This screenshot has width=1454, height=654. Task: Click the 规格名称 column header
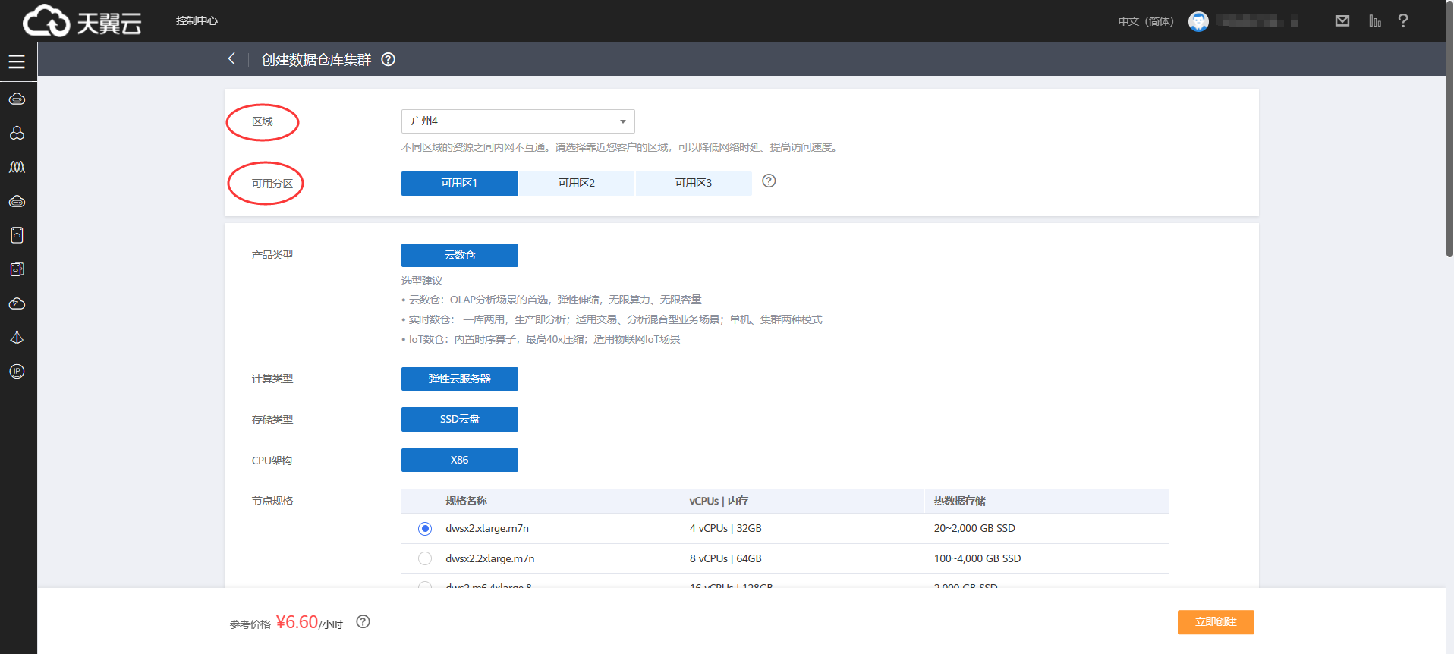[466, 501]
